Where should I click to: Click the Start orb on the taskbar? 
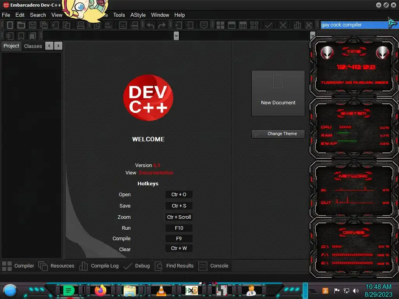(10, 291)
